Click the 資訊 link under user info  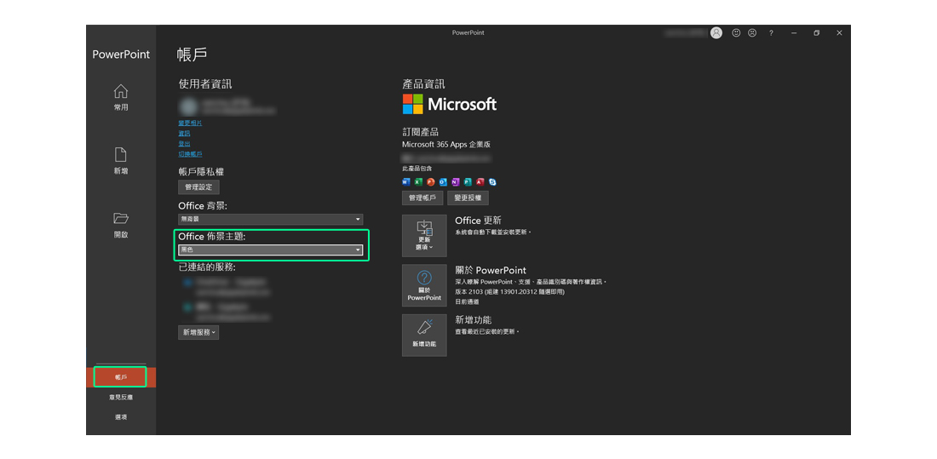pyautogui.click(x=184, y=134)
